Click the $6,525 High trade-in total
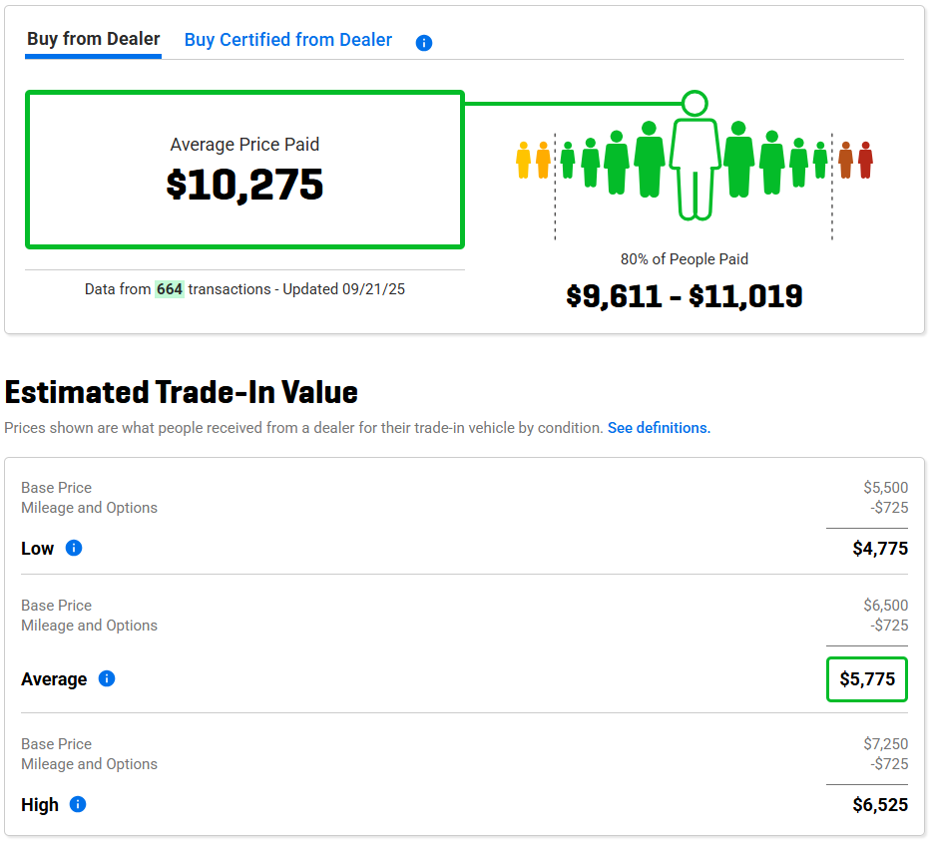The width and height of the screenshot is (931, 845). [x=880, y=805]
